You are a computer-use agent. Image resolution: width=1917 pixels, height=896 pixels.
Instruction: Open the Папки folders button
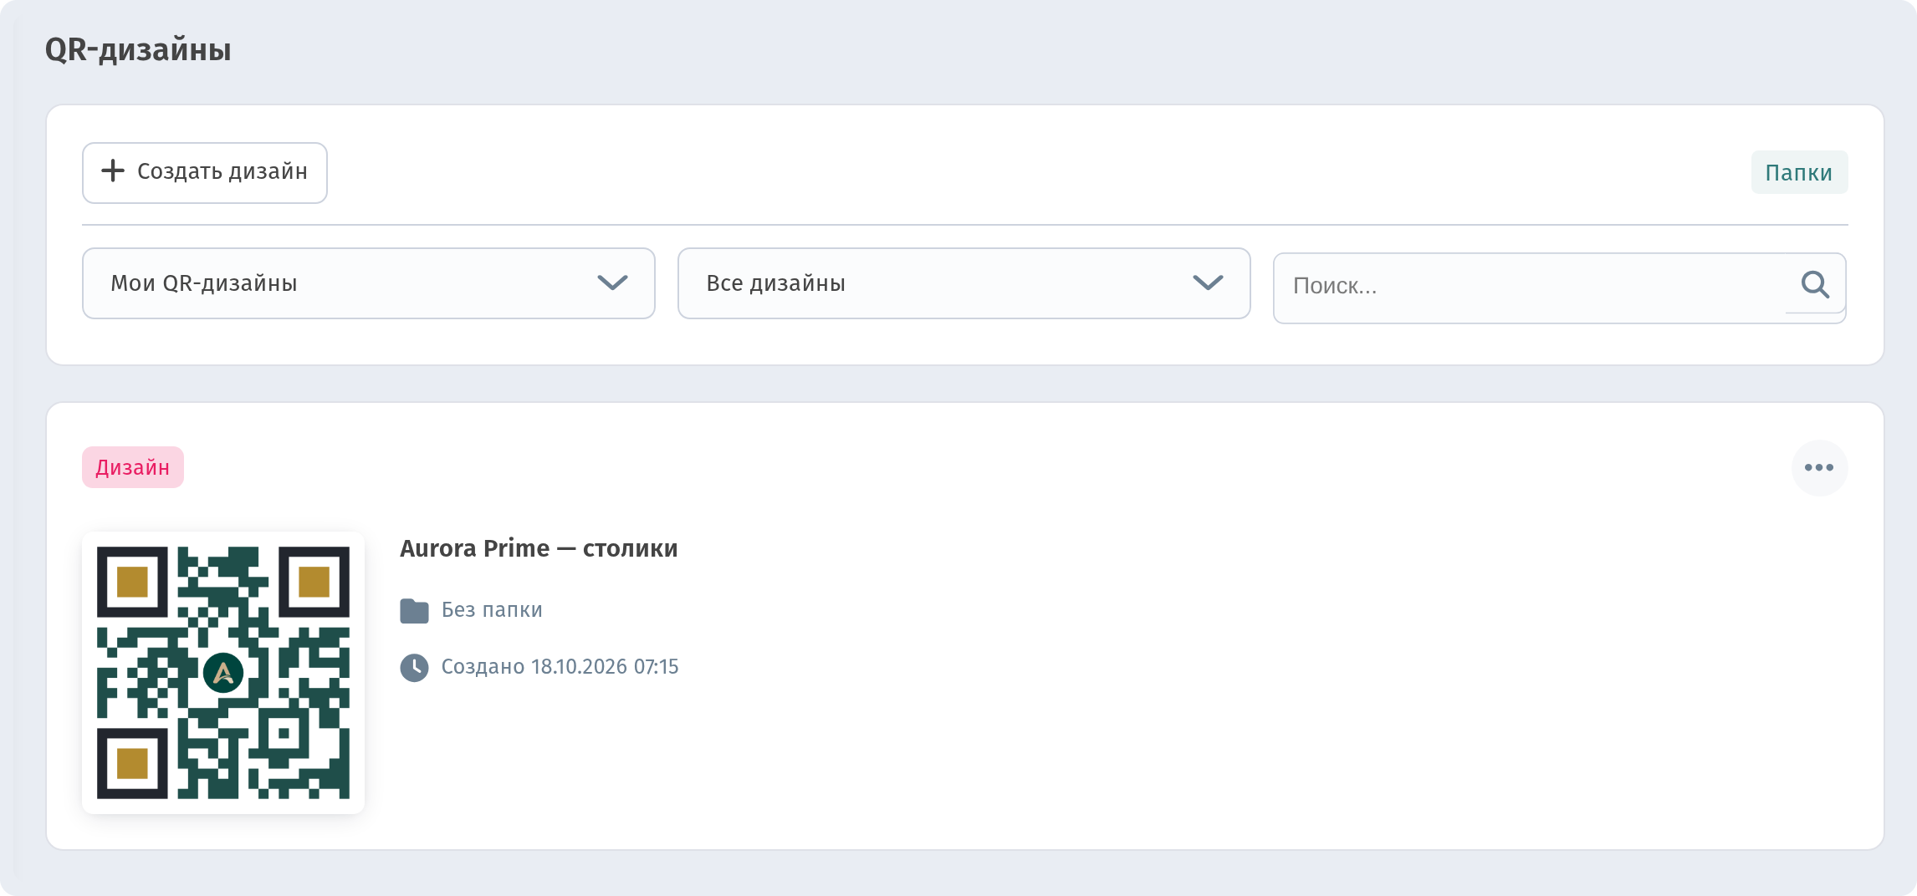(1799, 172)
